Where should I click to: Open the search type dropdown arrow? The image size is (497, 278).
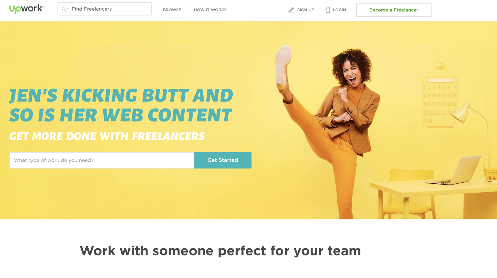(x=68, y=9)
